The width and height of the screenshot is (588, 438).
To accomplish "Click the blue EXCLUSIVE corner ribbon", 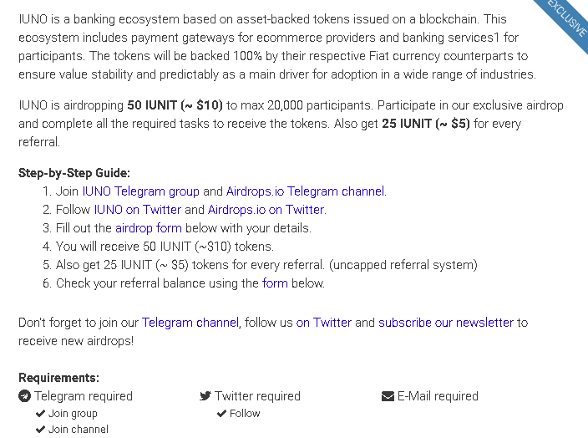I will (x=567, y=18).
